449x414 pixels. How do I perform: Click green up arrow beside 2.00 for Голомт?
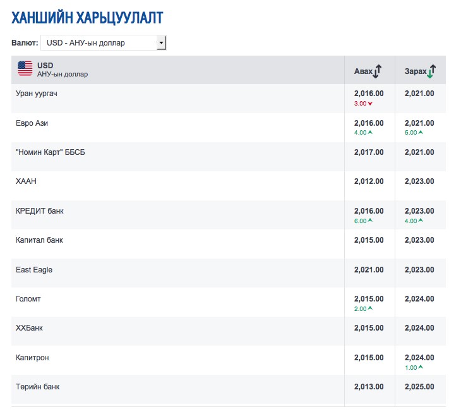coord(370,308)
